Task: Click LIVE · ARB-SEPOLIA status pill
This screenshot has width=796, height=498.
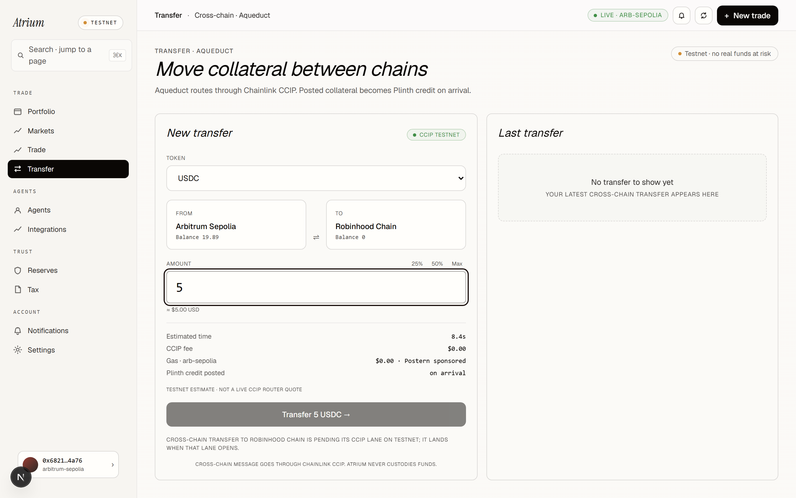Action: pos(628,15)
